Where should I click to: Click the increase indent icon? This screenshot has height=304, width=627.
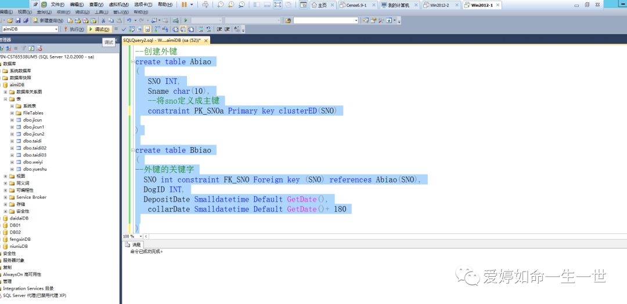click(227, 29)
